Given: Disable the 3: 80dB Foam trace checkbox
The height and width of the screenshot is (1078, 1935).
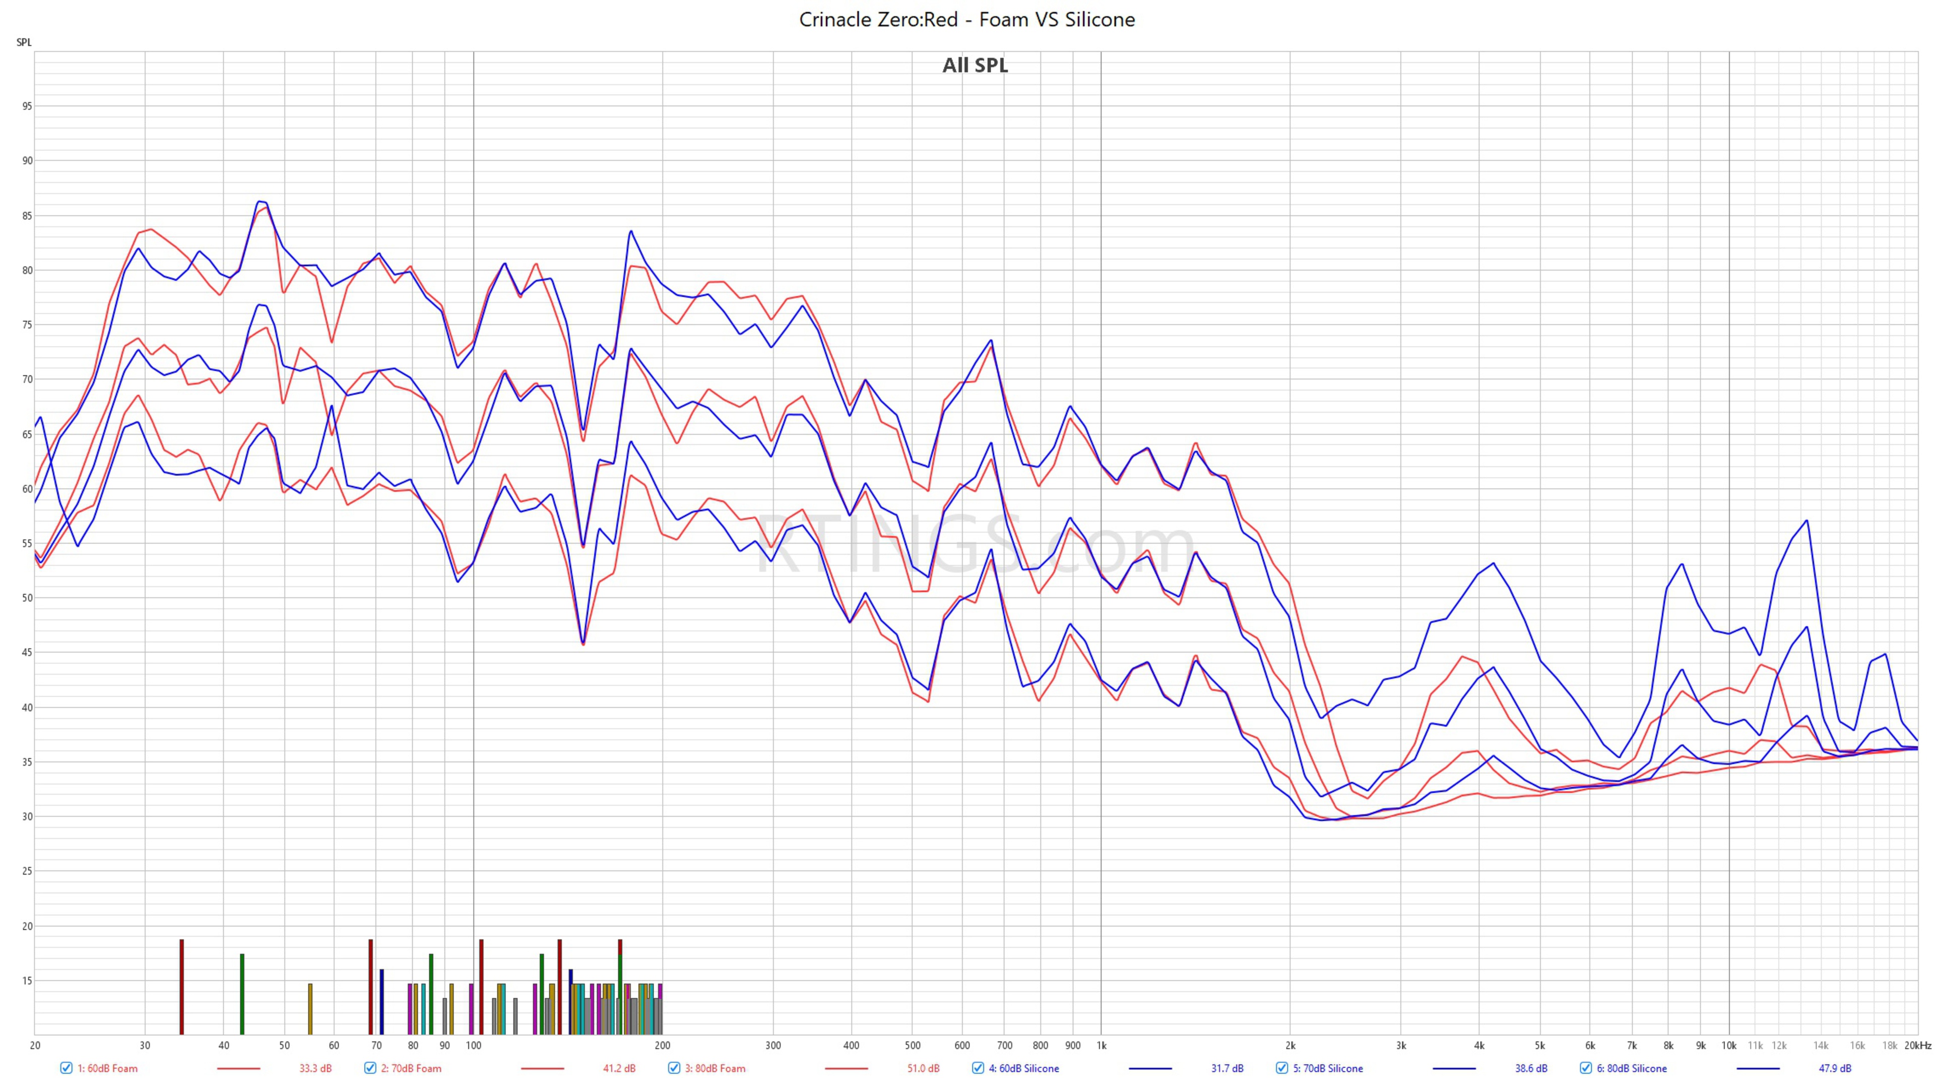Looking at the screenshot, I should click(674, 1068).
